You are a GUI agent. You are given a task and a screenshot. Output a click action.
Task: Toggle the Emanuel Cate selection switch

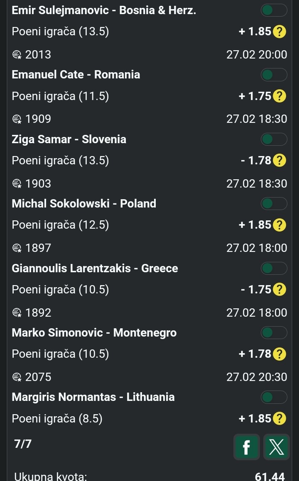tap(274, 75)
